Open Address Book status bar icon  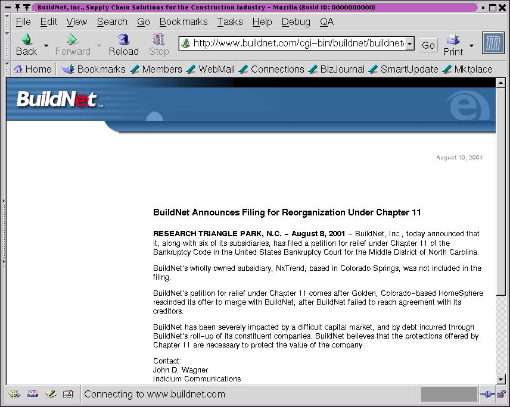click(69, 394)
